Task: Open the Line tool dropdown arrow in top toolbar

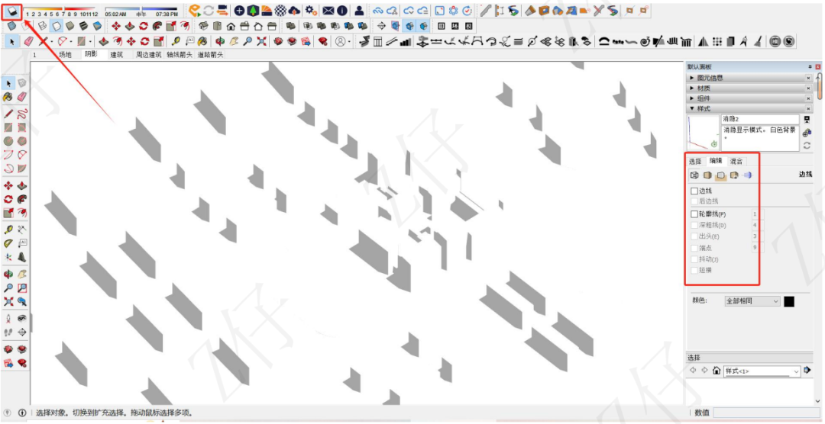Action: [52, 41]
